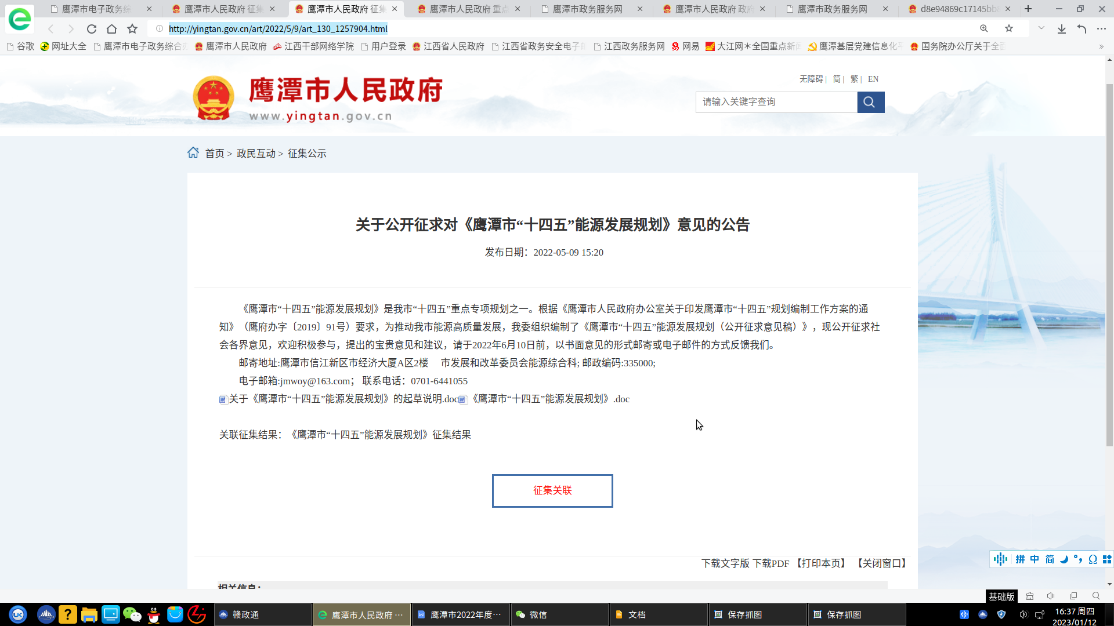Image resolution: width=1114 pixels, height=626 pixels.
Task: Click 政民互动 breadcrumb link
Action: [256, 153]
